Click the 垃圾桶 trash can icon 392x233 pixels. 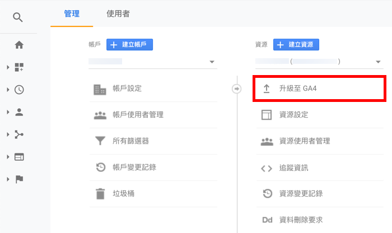coord(100,194)
